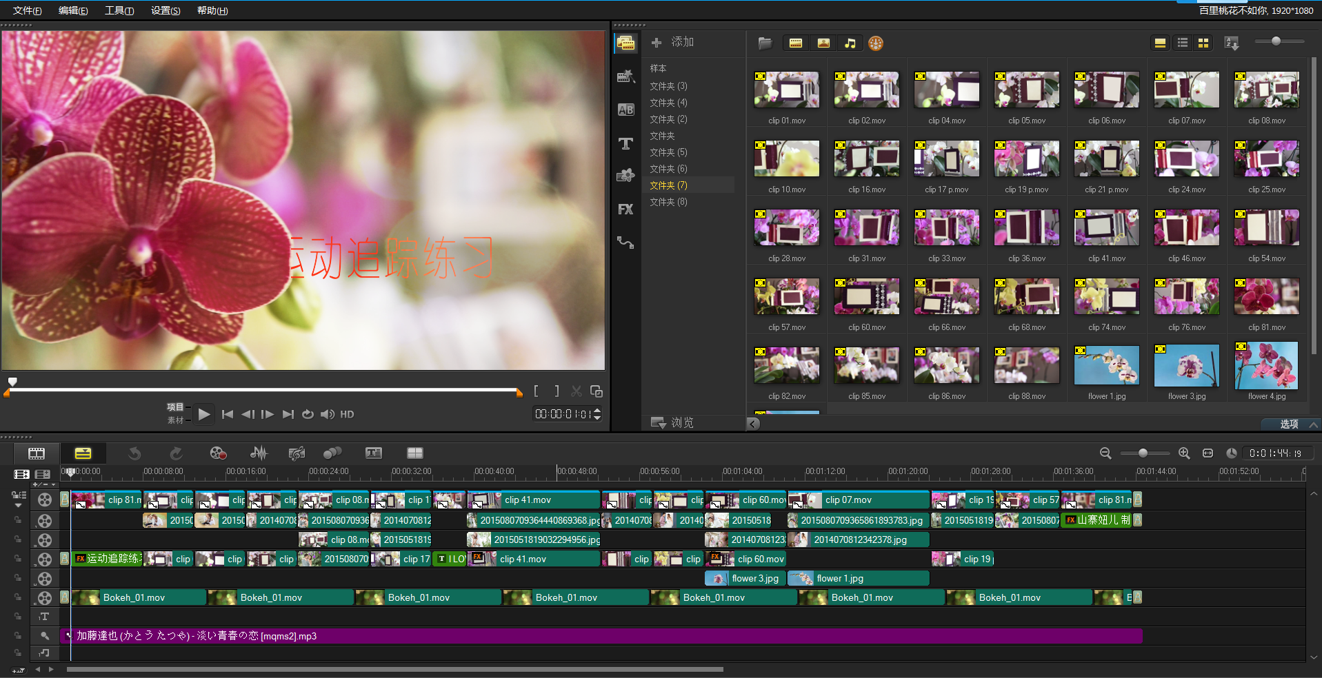This screenshot has height=678, width=1322.
Task: Open the Instant Project panel icon
Action: point(625,76)
